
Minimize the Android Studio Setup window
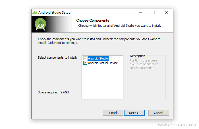(140, 13)
